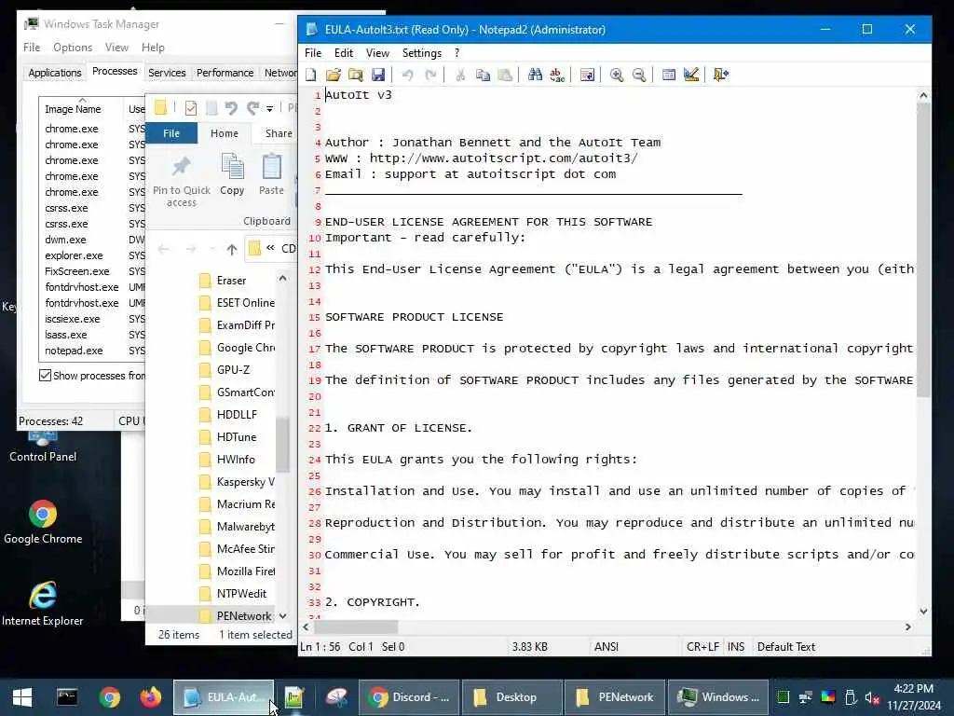Switch to the PENetwork taskbar button
954x716 pixels.
click(x=615, y=697)
